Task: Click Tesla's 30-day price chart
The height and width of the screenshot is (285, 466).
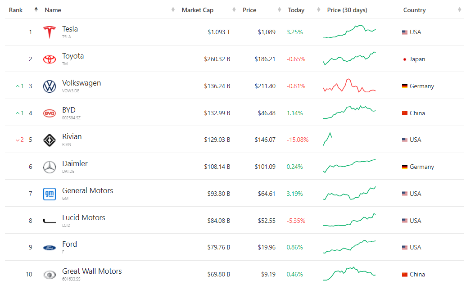Action: point(349,32)
